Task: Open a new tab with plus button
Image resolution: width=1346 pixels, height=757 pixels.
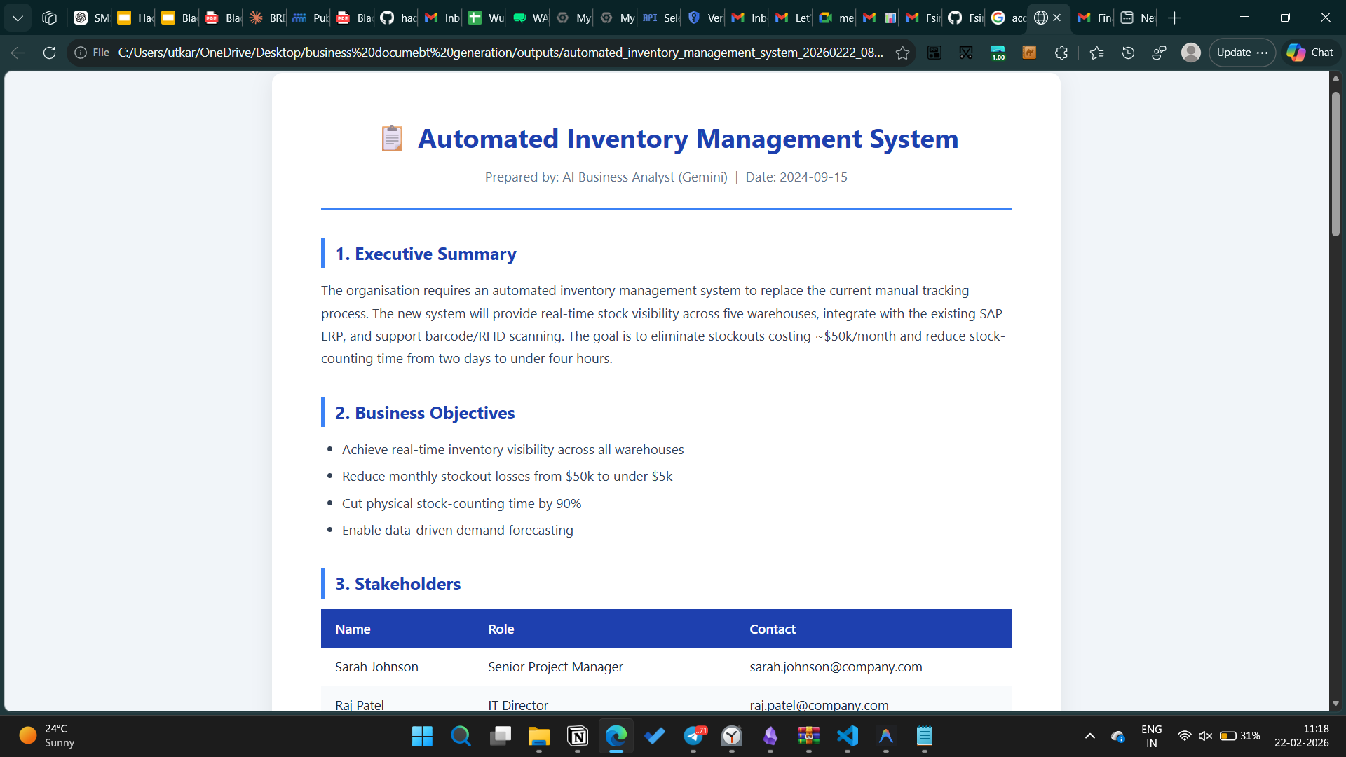Action: click(1175, 18)
